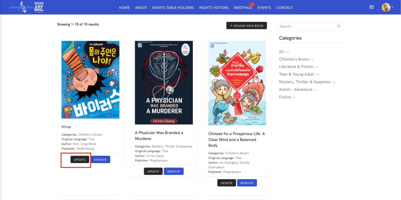This screenshot has height=200, width=401.
Task: Remove the Virus book
Action: click(100, 160)
